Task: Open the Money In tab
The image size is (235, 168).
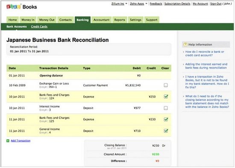Action: [x=28, y=20]
